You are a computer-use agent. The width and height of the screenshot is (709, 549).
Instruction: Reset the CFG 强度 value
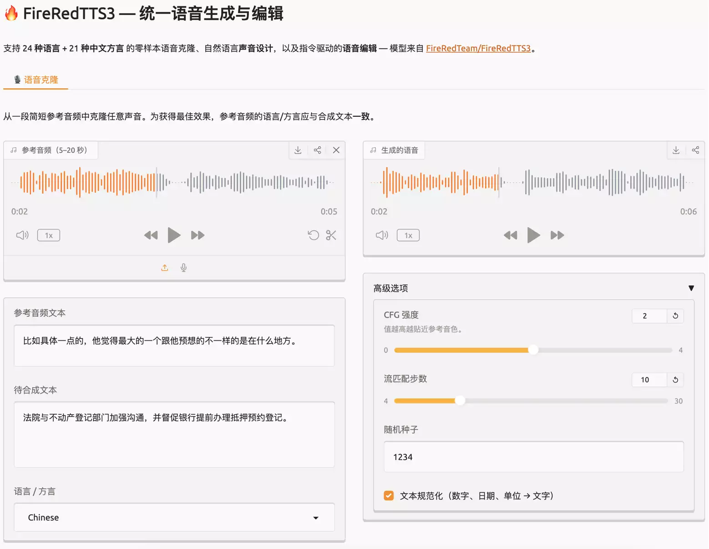coord(675,316)
